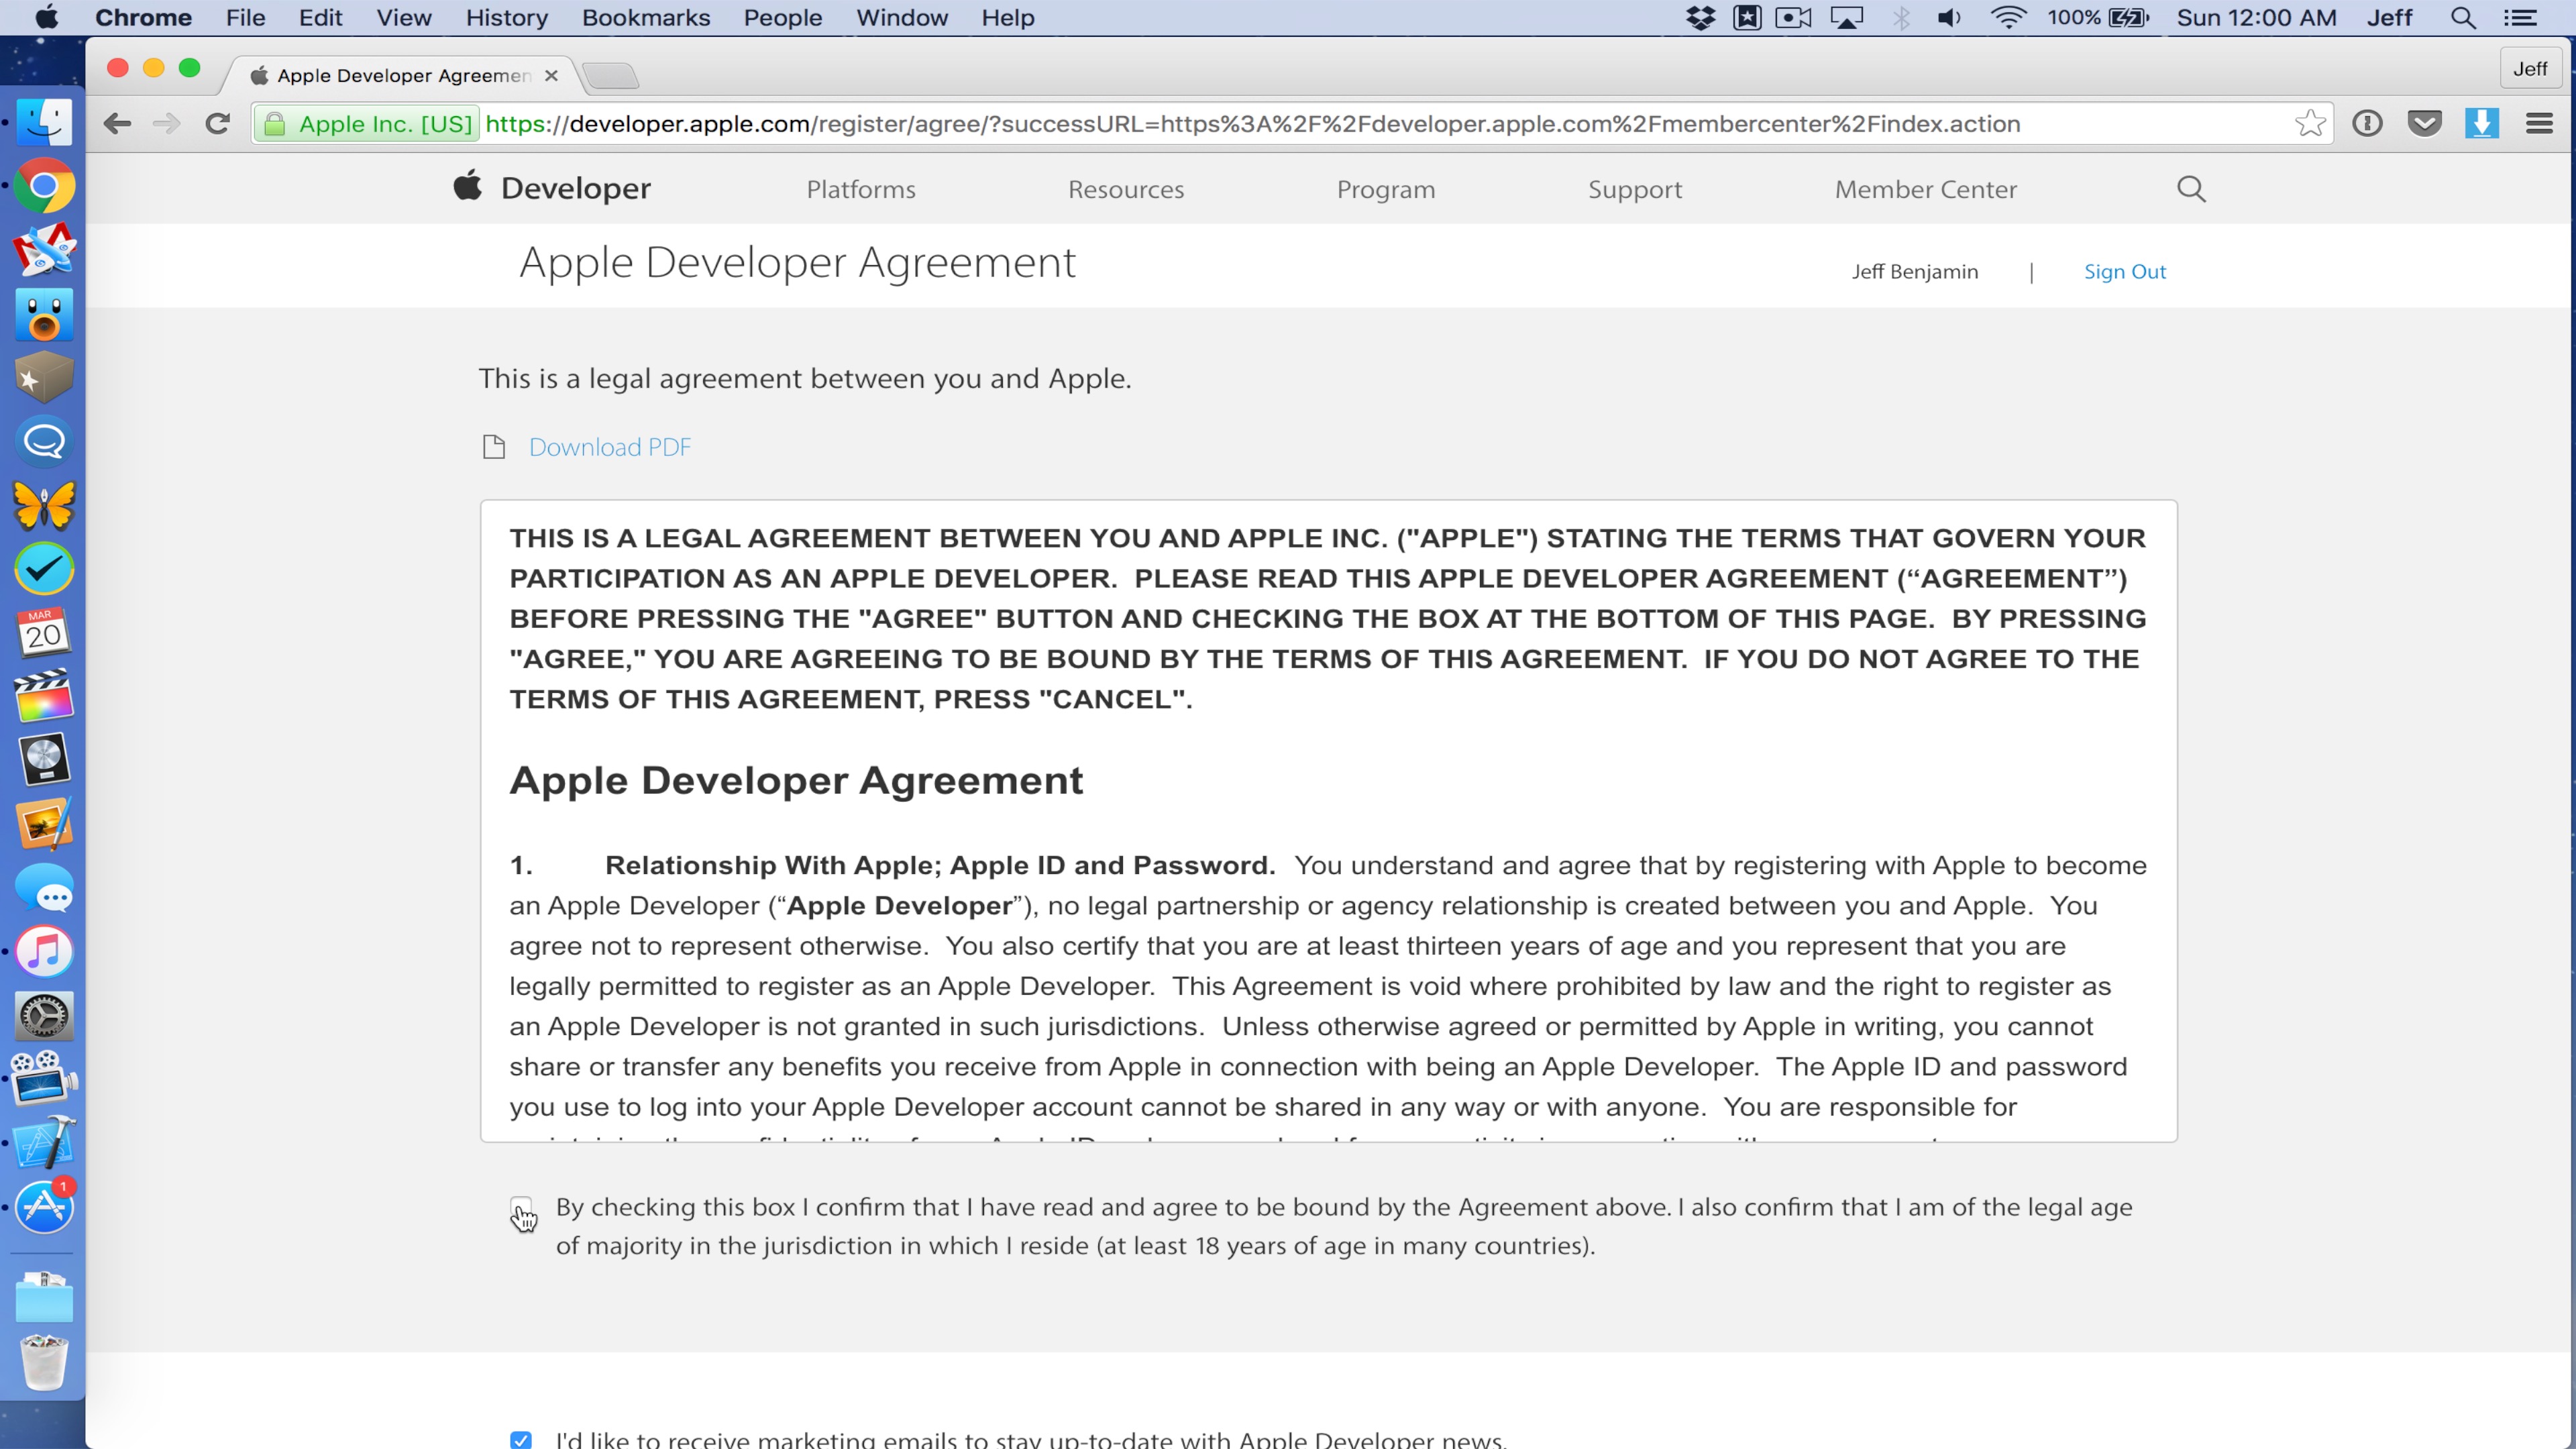Open System Preferences from the Dock
Screen dimensions: 2576x1449
(44, 1015)
